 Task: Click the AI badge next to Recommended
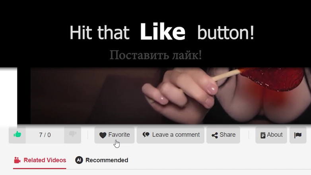point(79,160)
